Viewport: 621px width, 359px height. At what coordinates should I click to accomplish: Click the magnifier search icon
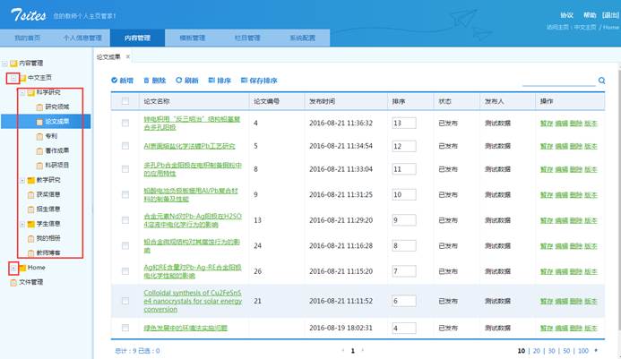(x=601, y=81)
